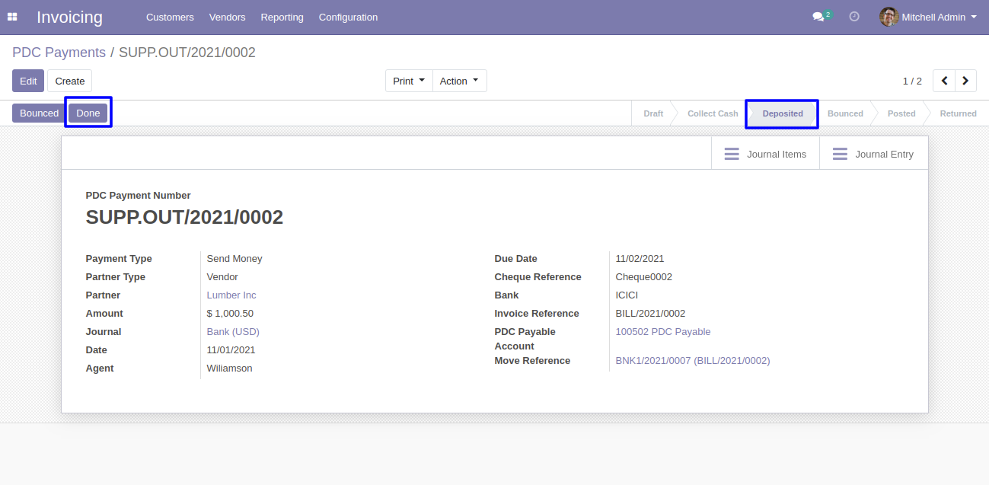Click the amount value $ 1,000.50
Image resolution: width=989 pixels, height=485 pixels.
(230, 314)
